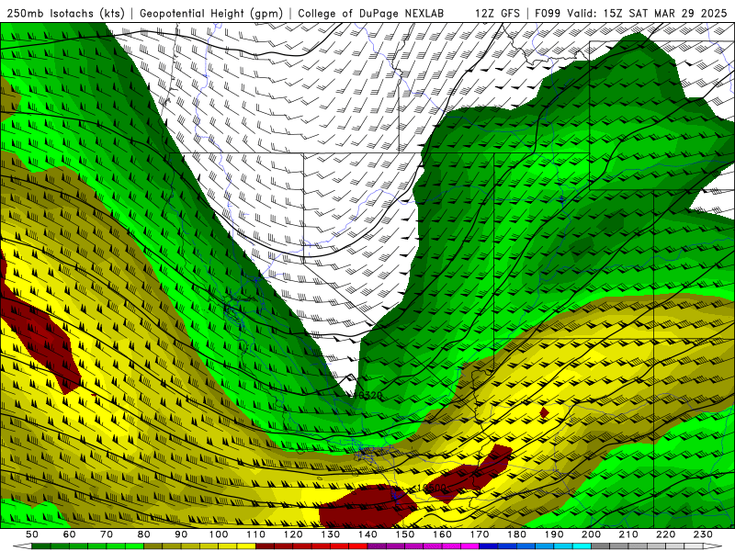This screenshot has height=551, width=735.
Task: Click the "F099" forecast hour label
Action: 548,14
